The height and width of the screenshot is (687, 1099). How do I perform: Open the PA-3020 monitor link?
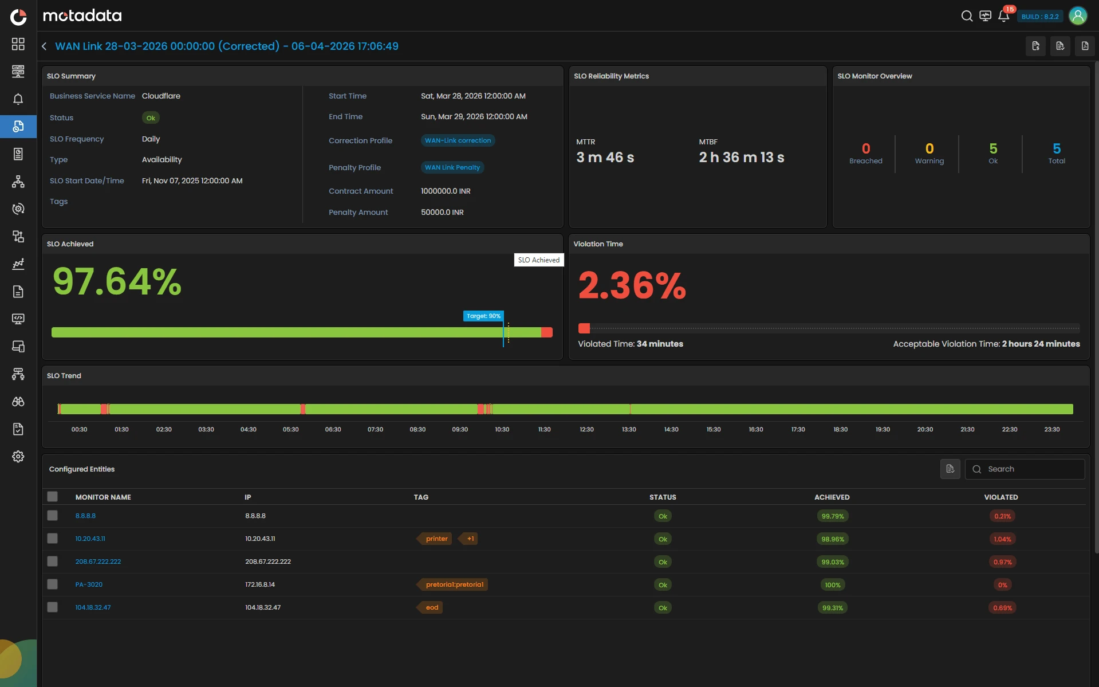pos(89,584)
